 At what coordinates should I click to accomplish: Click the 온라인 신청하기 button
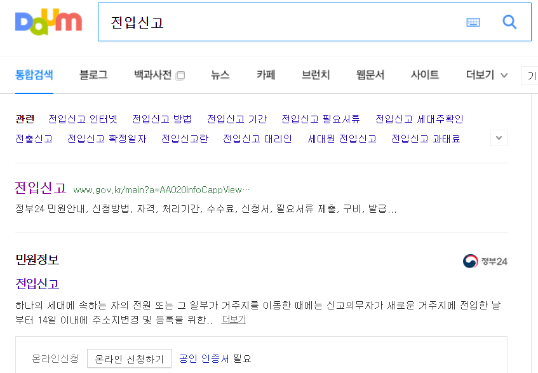tap(129, 358)
